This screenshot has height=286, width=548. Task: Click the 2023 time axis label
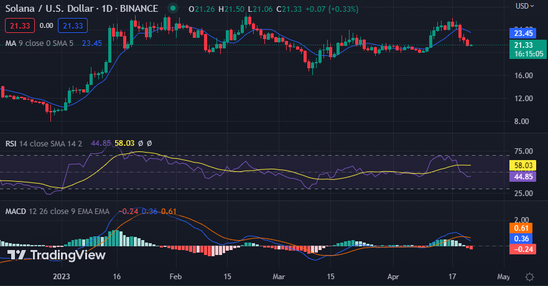(x=61, y=277)
